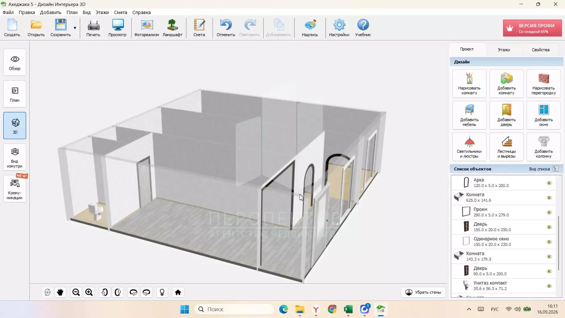Hide the Арка object via eye icon
The height and width of the screenshot is (318, 565).
[x=549, y=183]
